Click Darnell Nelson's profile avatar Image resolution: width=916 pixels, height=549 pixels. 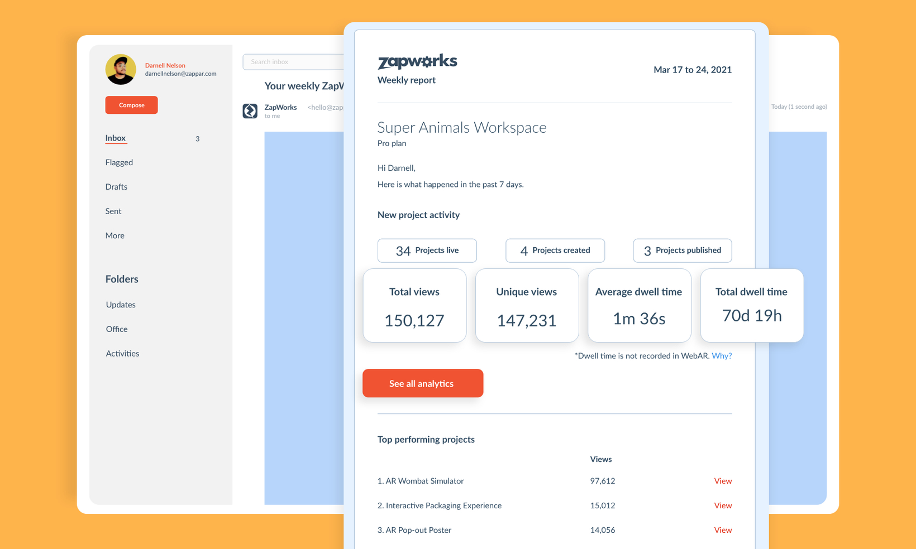coord(121,69)
